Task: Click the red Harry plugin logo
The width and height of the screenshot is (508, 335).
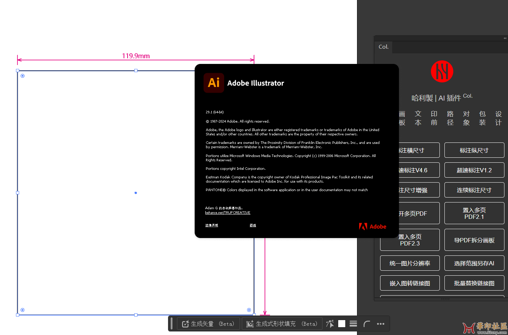Action: point(442,71)
